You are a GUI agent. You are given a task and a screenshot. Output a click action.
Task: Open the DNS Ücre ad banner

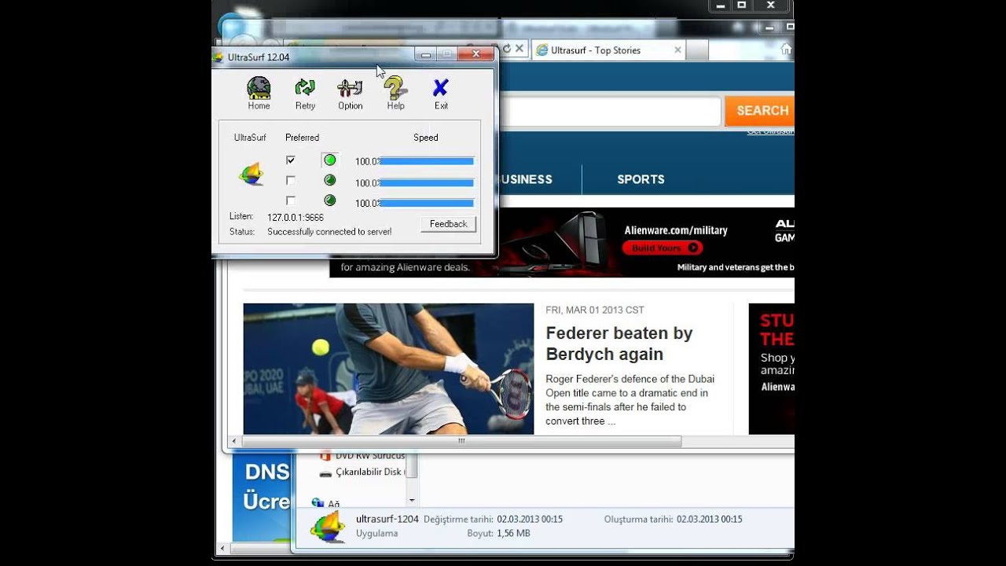[x=262, y=496]
